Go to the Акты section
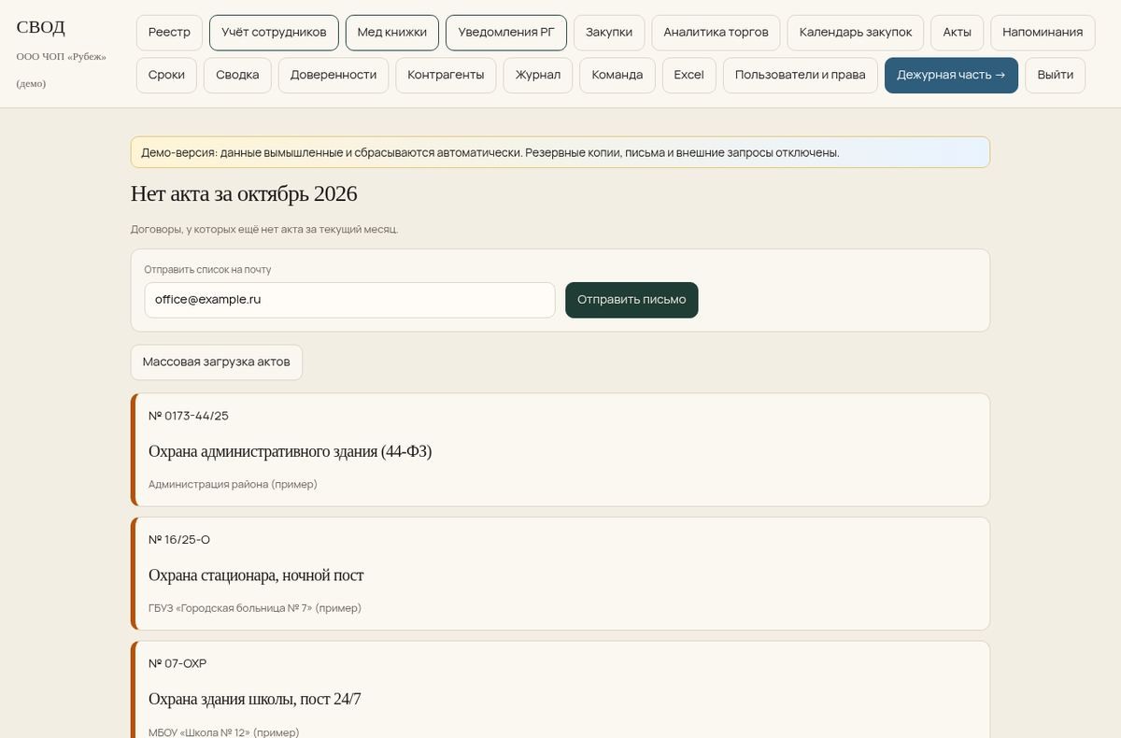 (x=958, y=33)
